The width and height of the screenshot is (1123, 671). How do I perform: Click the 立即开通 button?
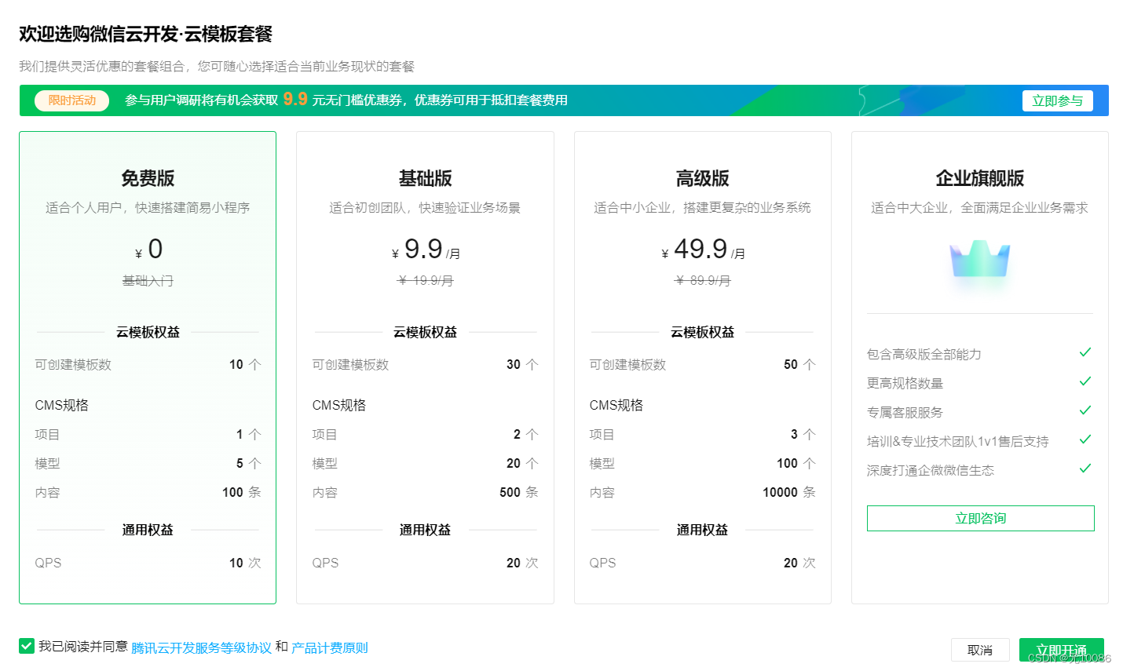coord(1061,650)
